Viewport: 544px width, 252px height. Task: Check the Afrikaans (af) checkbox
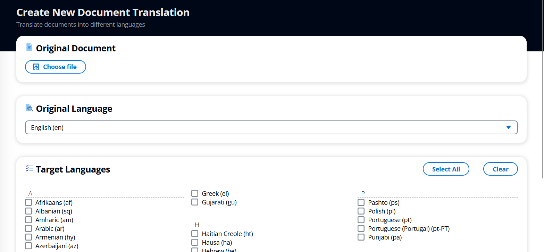coord(28,202)
